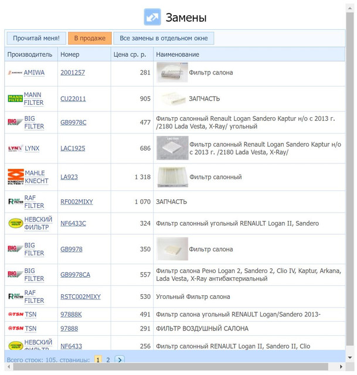Click BIG FILTER logo in GB9978C row

[15, 122]
